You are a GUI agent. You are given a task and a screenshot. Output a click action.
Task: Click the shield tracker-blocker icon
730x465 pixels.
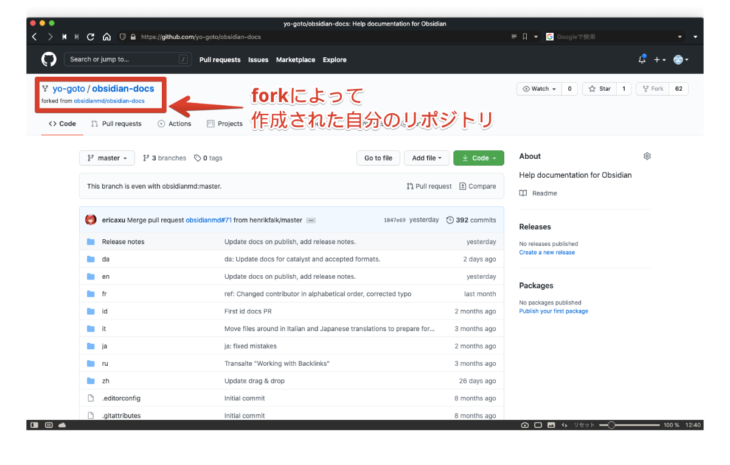(x=123, y=37)
